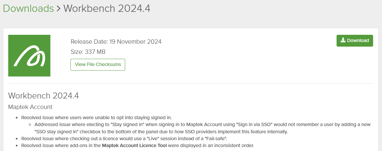Click the Size 337 MB text
This screenshot has width=382, height=151.
(x=88, y=52)
